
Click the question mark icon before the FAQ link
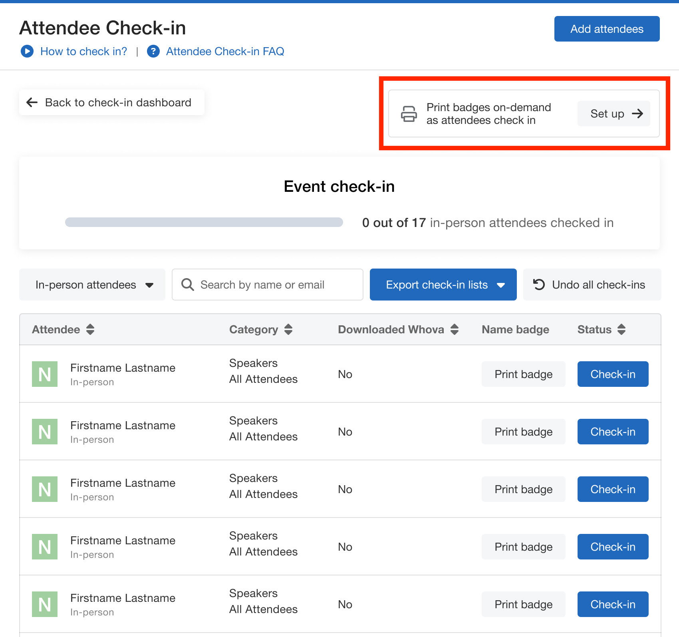[x=153, y=51]
